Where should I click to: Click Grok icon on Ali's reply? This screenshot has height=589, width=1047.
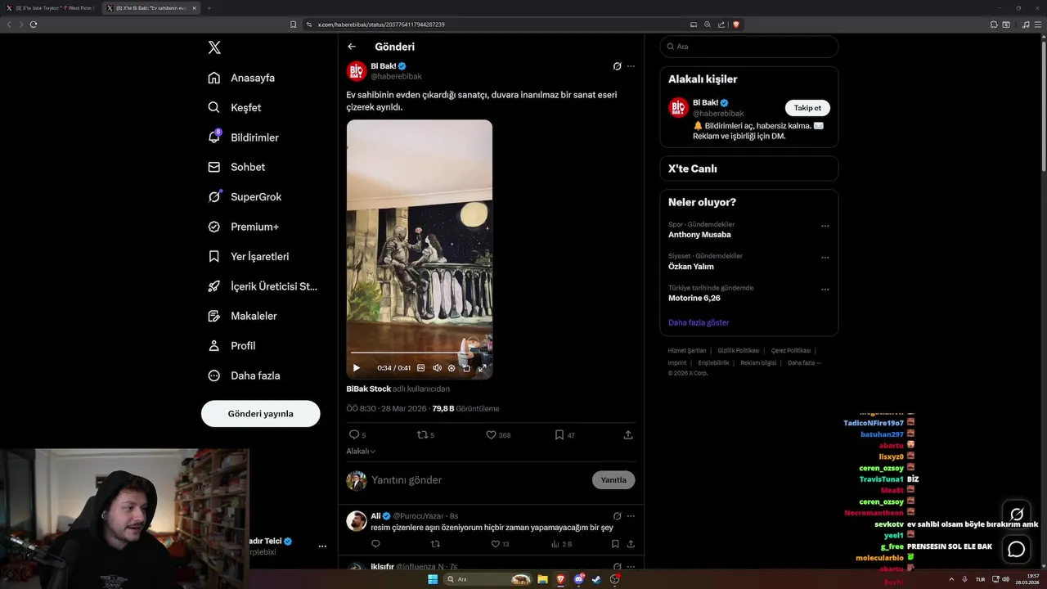pyautogui.click(x=618, y=516)
